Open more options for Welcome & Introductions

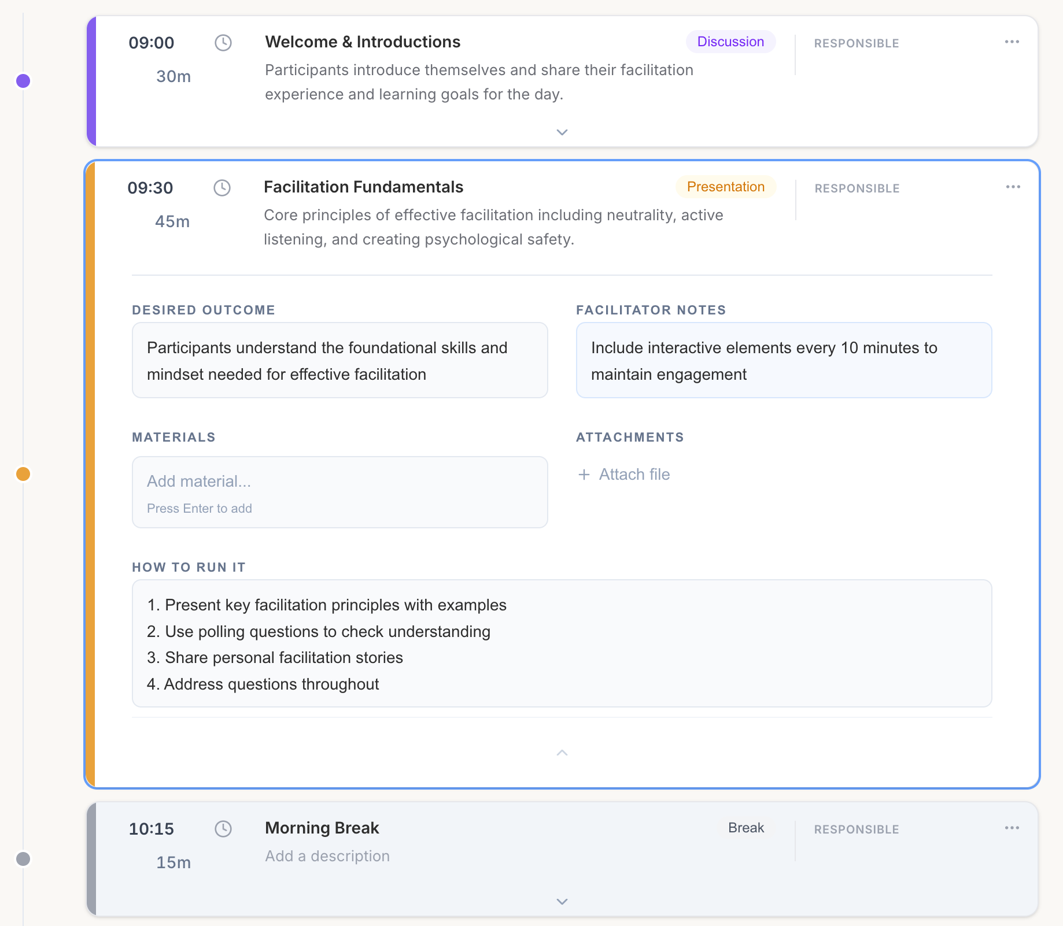coord(1013,41)
